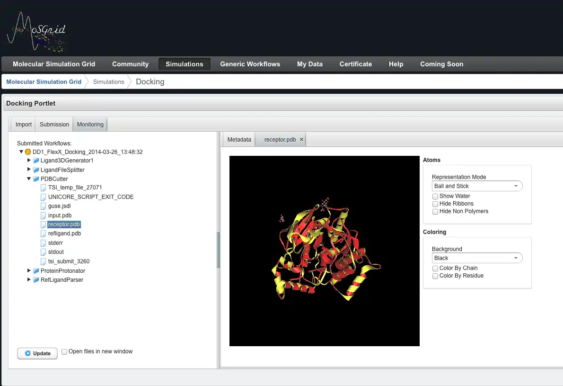The width and height of the screenshot is (563, 386).
Task: Select the stdout file name
Action: 56,252
